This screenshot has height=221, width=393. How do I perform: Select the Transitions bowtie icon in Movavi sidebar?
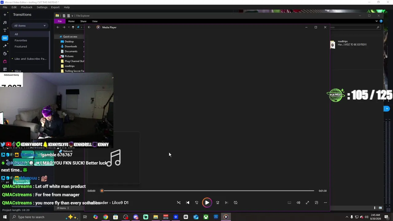[x=5, y=38]
